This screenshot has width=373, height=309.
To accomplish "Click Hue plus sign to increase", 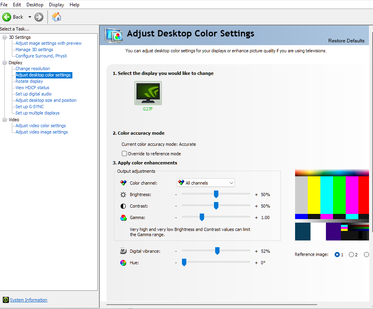I will (x=256, y=263).
